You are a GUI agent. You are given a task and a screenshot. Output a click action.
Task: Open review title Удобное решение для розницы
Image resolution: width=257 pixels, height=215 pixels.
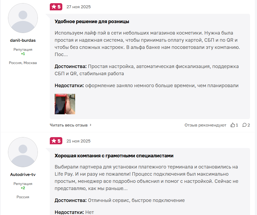(x=92, y=22)
